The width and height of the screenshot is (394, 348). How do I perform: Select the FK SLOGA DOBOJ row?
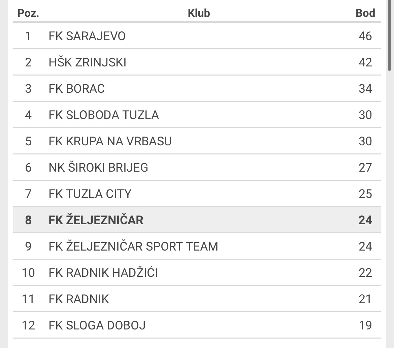[197, 325]
